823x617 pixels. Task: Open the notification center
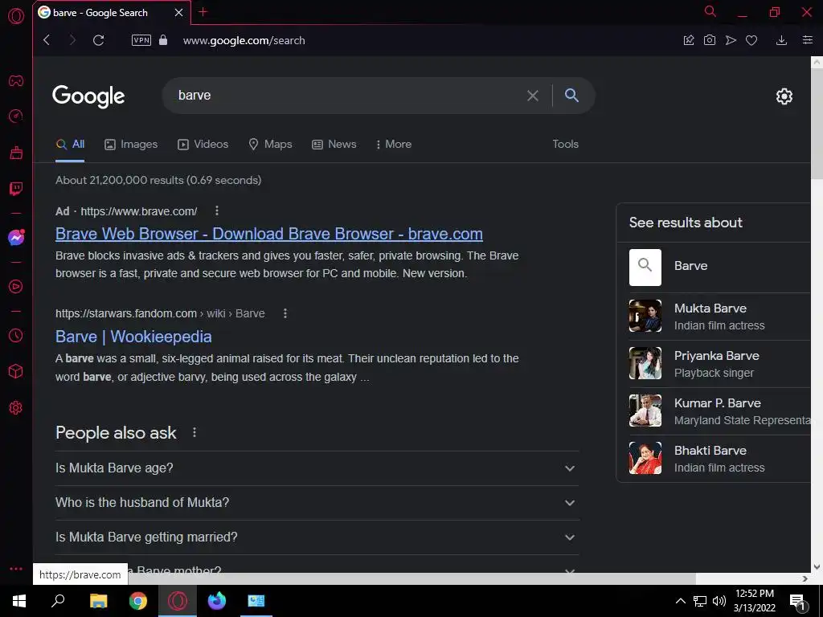(798, 602)
